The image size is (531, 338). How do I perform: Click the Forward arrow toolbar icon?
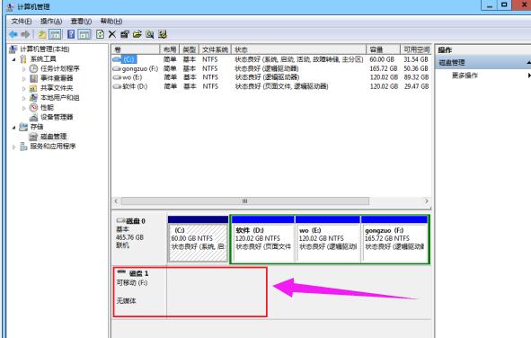click(25, 34)
